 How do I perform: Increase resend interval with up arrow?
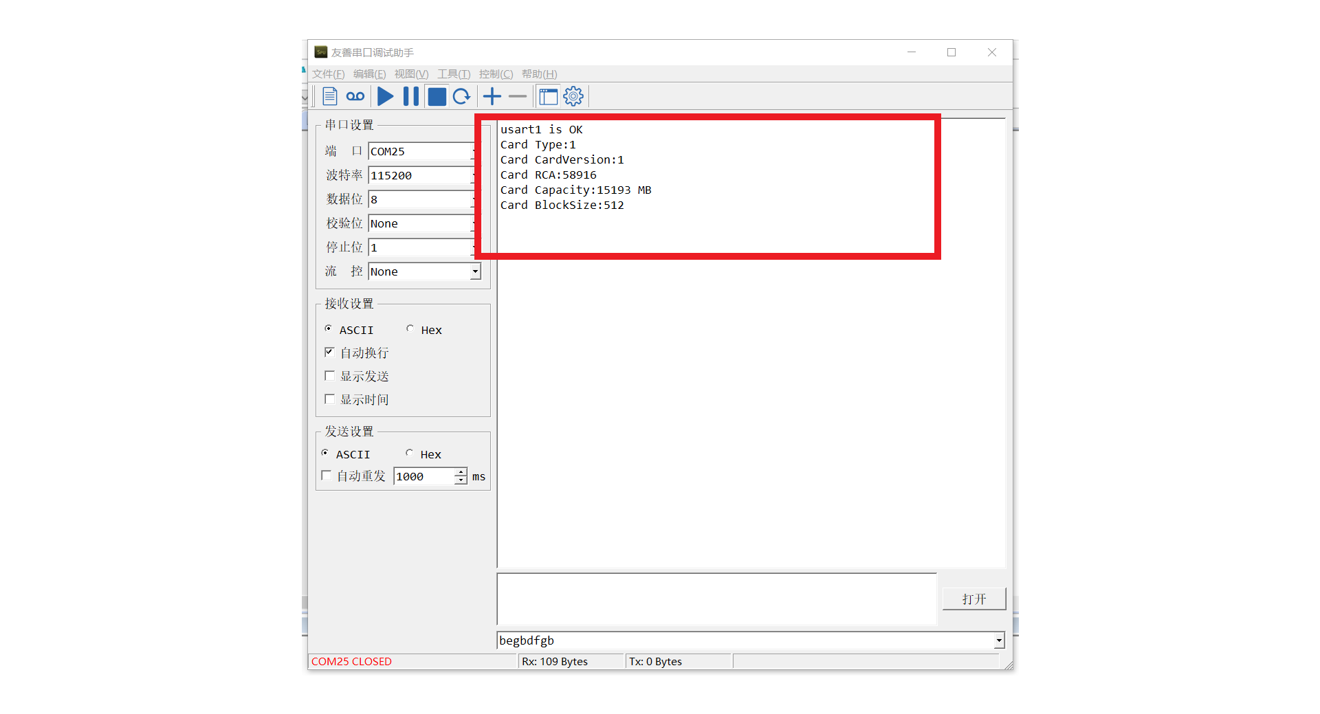tap(461, 472)
